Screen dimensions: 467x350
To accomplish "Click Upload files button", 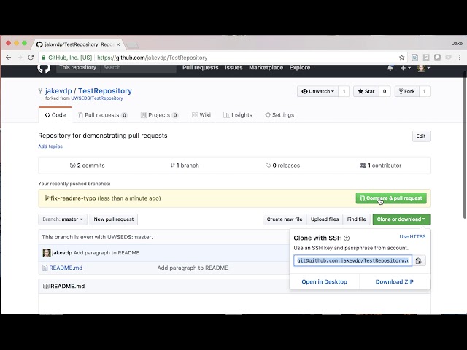I will click(325, 219).
